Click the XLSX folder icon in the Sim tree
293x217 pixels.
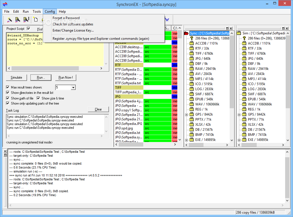[x=244, y=124]
